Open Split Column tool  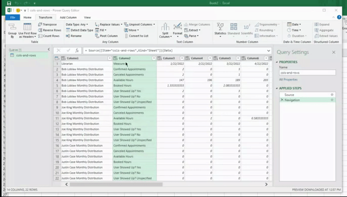[165, 30]
